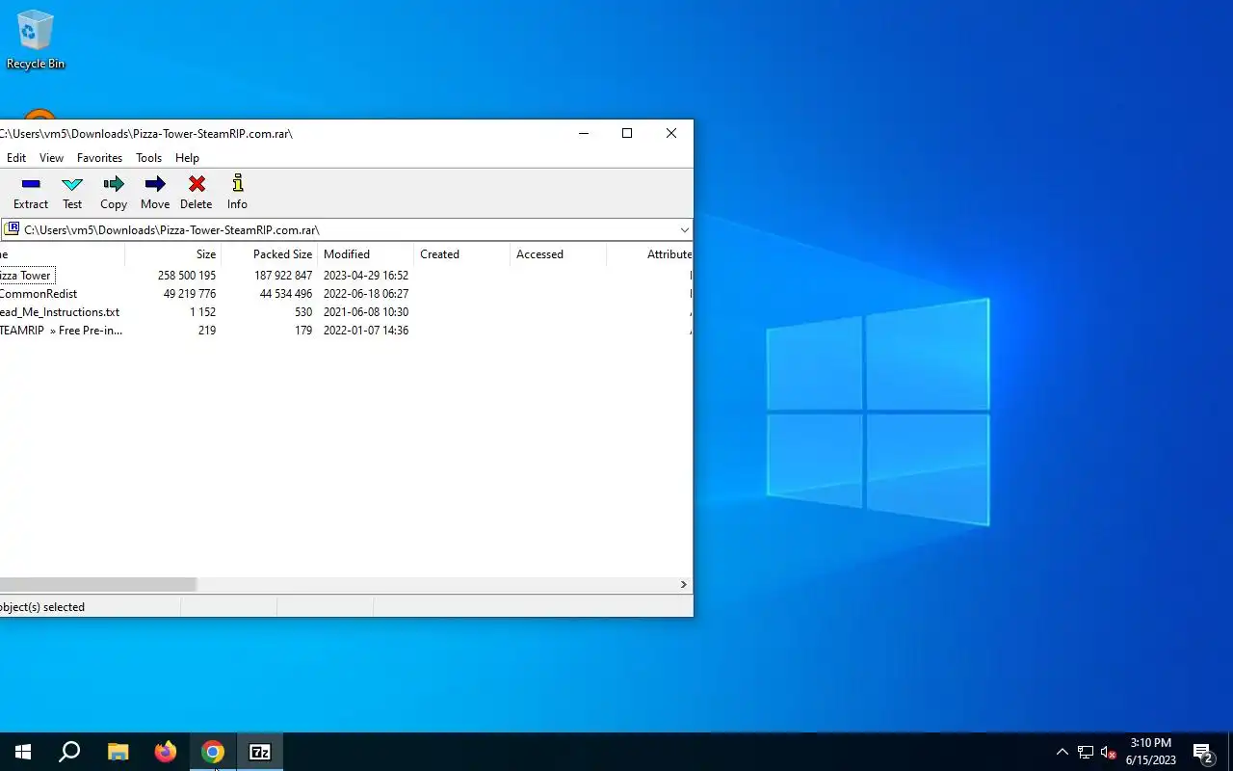Click inside the archive path field
Image resolution: width=1233 pixels, height=771 pixels.
337,230
